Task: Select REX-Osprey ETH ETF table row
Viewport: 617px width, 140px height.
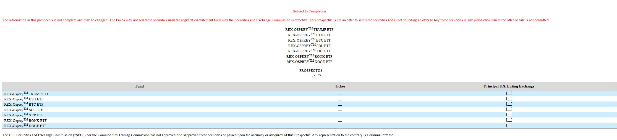Action: tap(309, 99)
